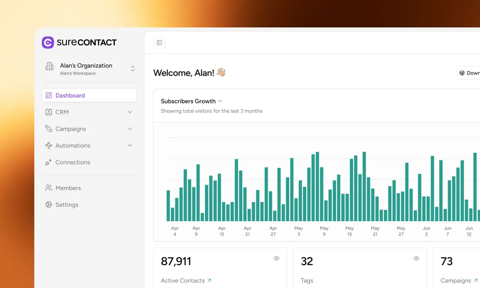
Task: Click the Tags label
Action: point(307,280)
